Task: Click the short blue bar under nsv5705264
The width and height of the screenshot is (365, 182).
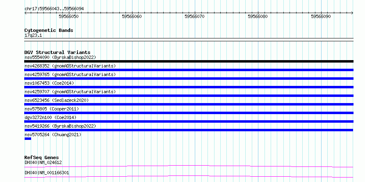Action: click(x=28, y=139)
